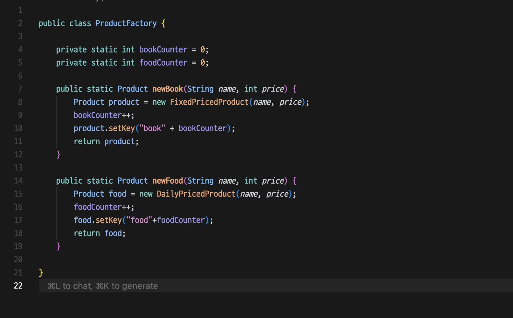
Task: Click line number 2 in the gutter
Action: 20,23
